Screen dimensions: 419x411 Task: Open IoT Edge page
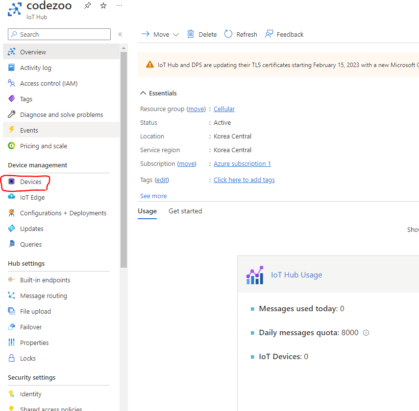tap(61, 197)
